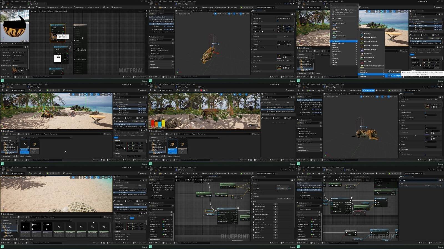This screenshot has height=249, width=444.
Task: Click Hide Unrelated in the BP Animal event dispatcher frame
Action: tap(192, 173)
